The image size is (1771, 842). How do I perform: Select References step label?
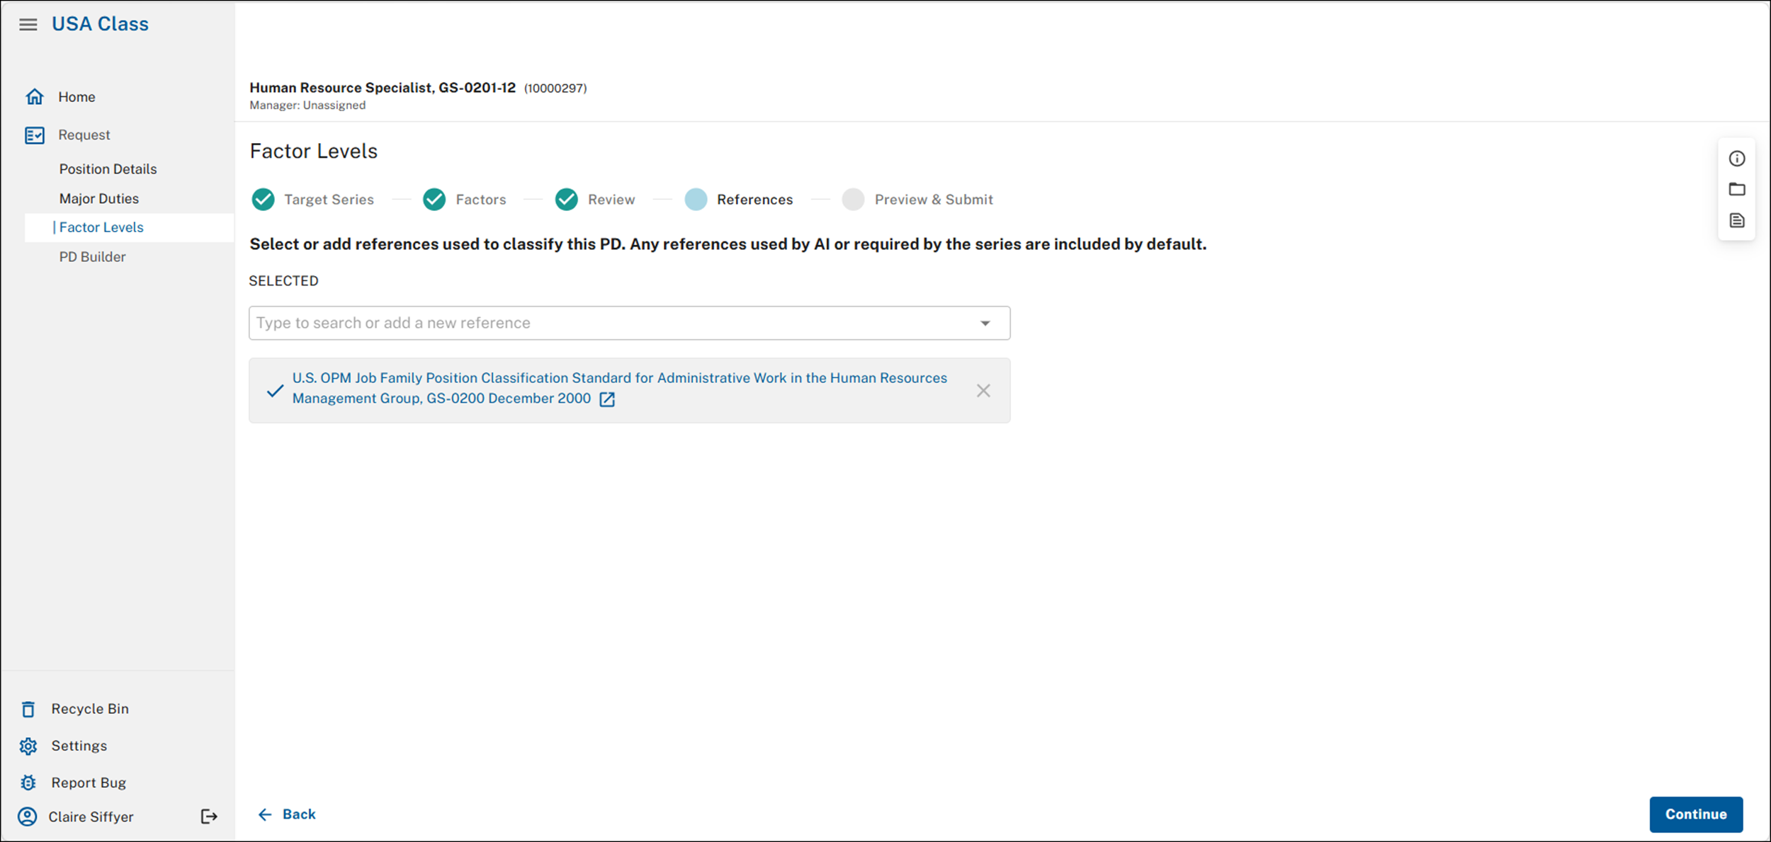754,200
